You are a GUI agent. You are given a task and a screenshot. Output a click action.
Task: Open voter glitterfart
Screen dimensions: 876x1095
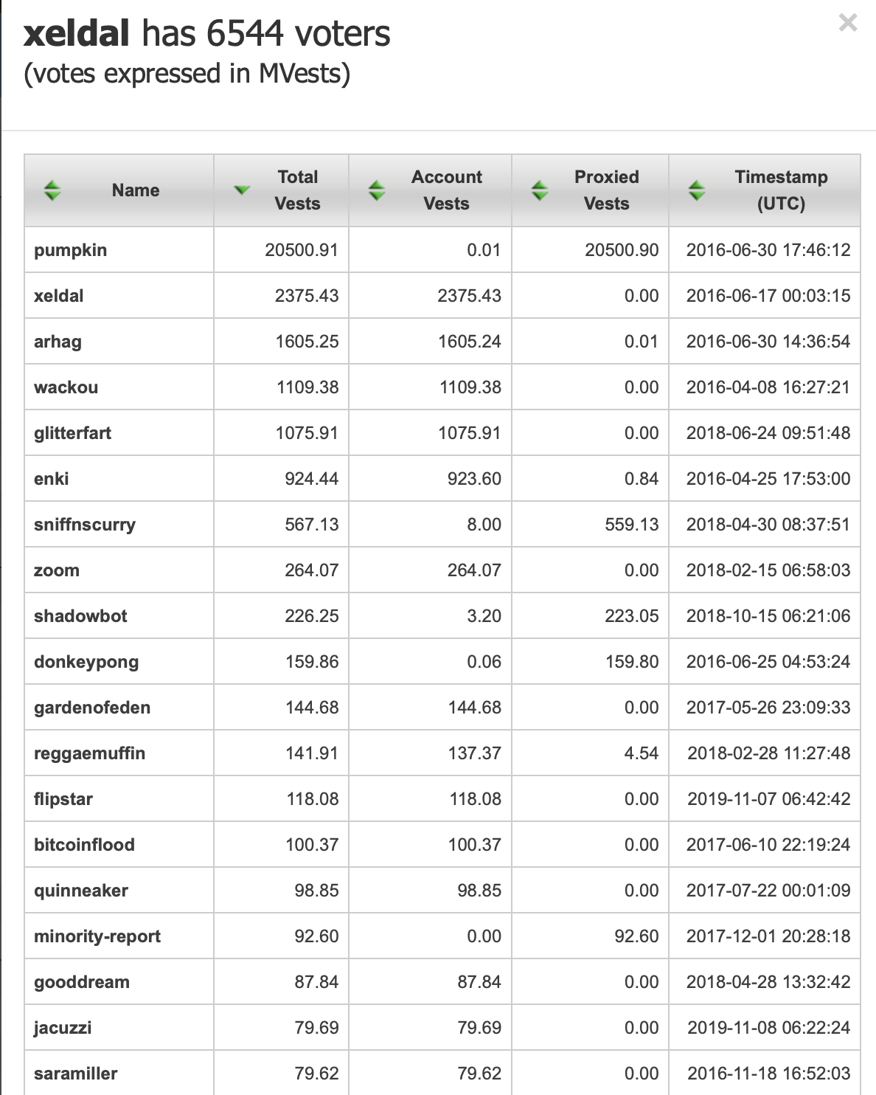pyautogui.click(x=72, y=433)
